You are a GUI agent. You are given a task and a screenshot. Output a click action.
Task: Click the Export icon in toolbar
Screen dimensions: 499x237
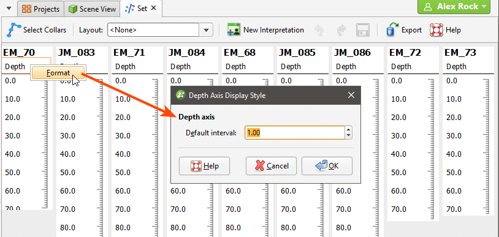point(392,29)
